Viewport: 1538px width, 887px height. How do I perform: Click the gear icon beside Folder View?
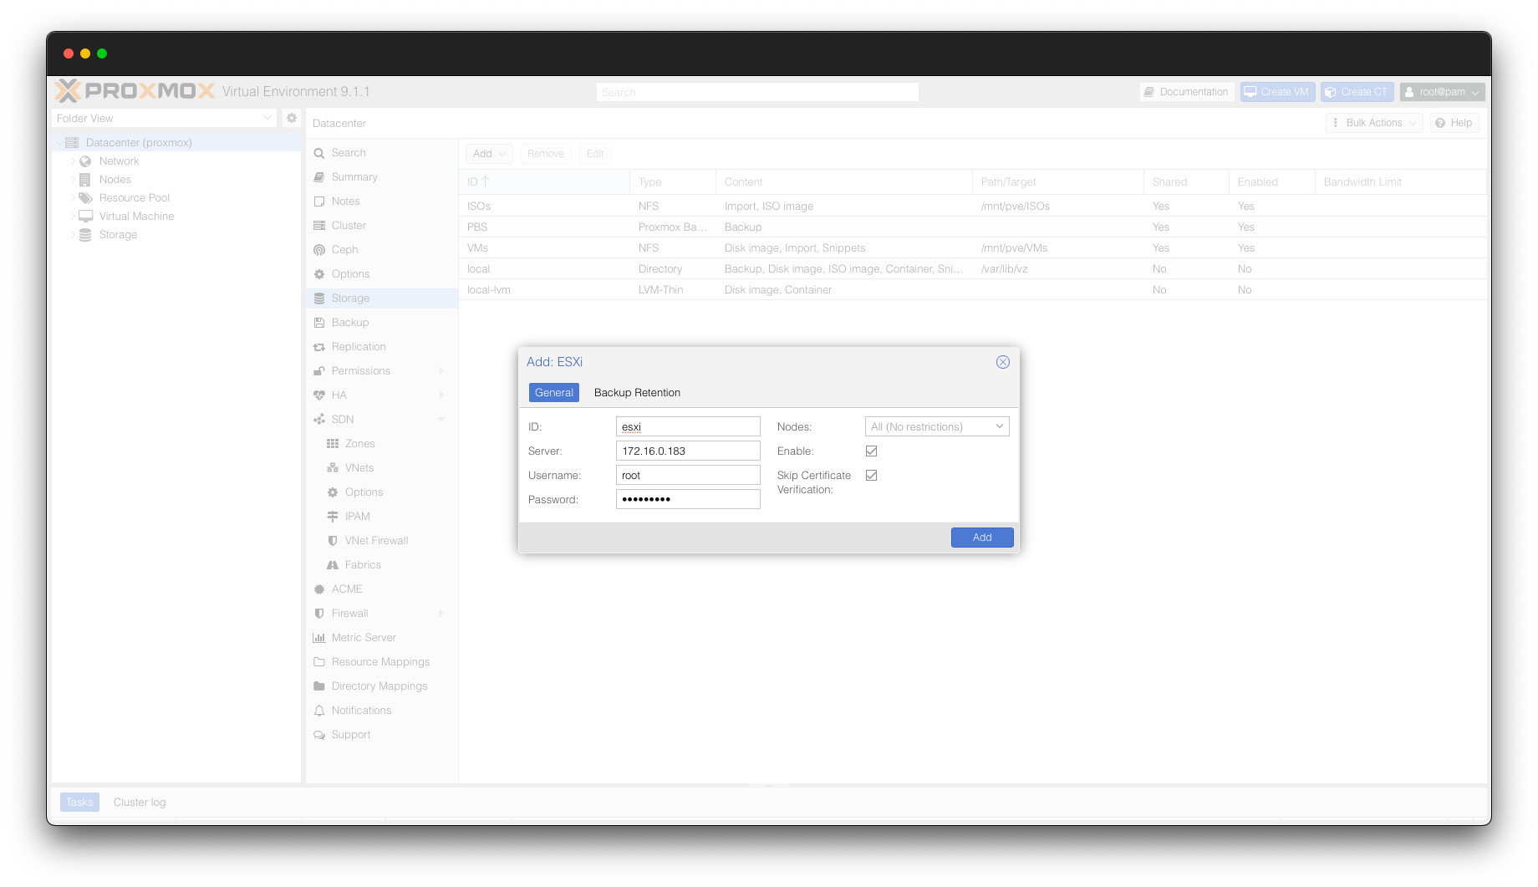tap(292, 118)
